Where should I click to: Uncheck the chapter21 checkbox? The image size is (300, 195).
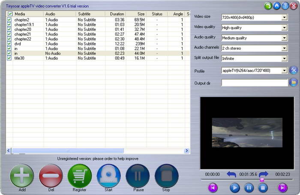(x=9, y=34)
